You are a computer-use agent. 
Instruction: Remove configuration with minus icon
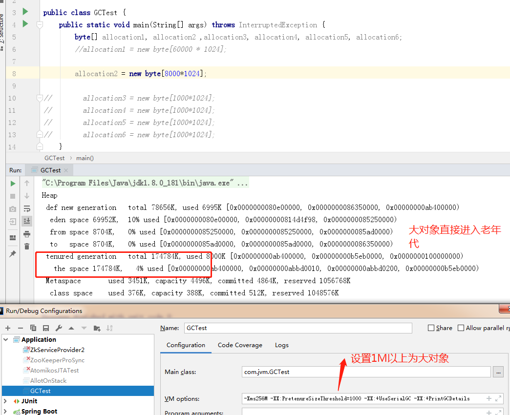20,328
